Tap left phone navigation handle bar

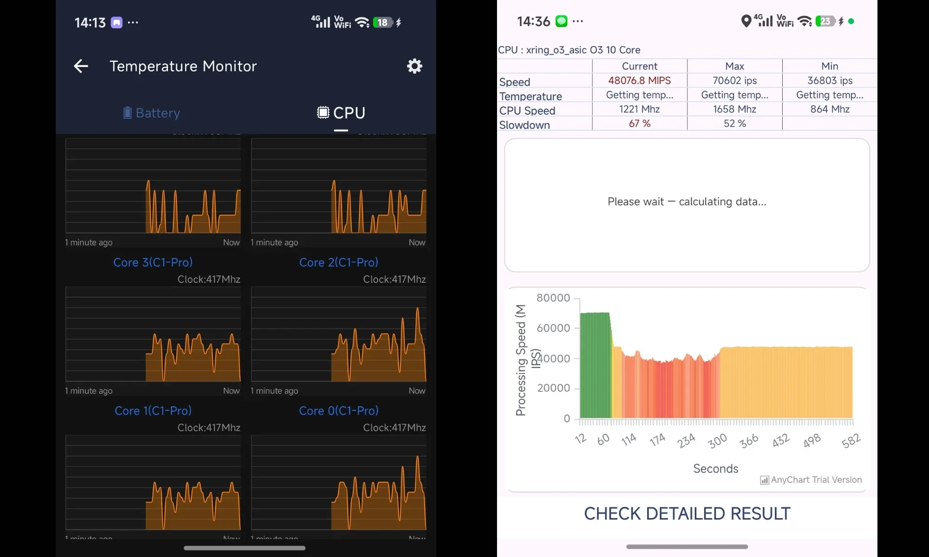244,548
